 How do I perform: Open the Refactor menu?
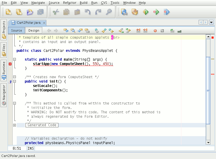[x=70, y=3]
